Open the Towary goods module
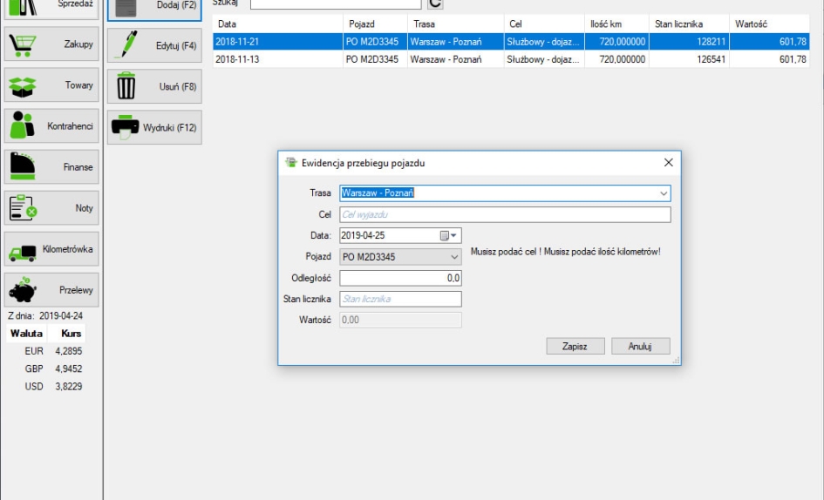The height and width of the screenshot is (500, 824). point(51,85)
